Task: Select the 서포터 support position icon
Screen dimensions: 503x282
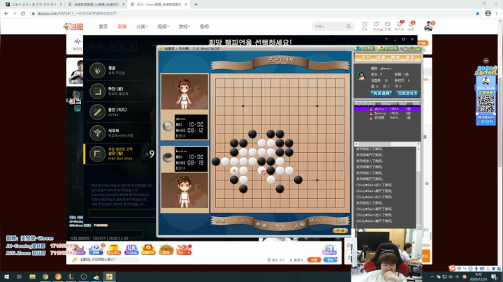Action: (x=98, y=133)
